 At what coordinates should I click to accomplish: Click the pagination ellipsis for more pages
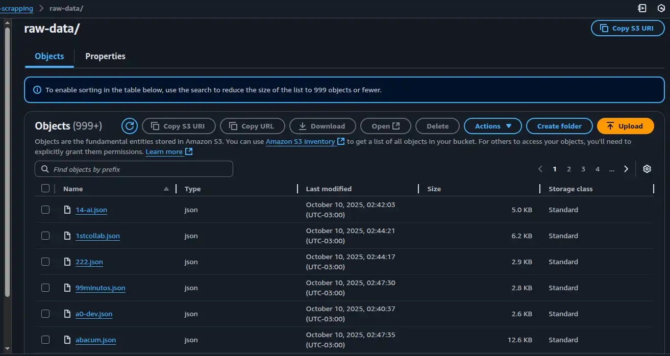(611, 169)
